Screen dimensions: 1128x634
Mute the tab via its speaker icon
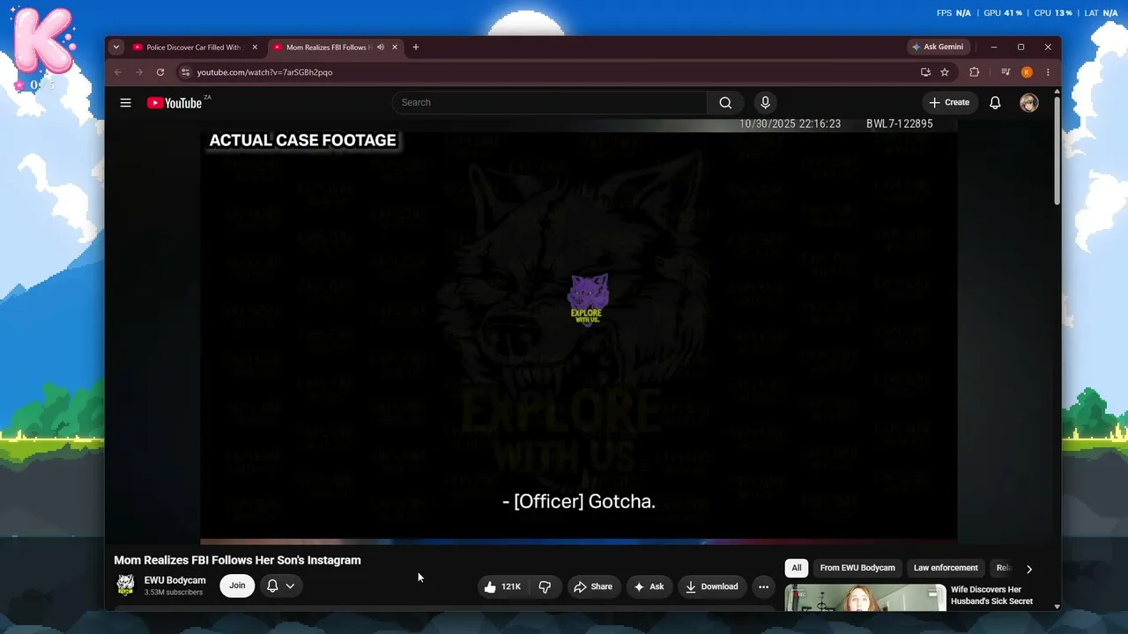click(381, 48)
